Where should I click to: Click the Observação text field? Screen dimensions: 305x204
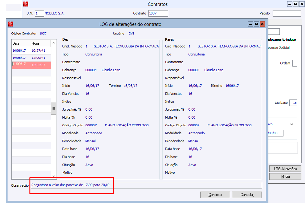tap(146, 185)
